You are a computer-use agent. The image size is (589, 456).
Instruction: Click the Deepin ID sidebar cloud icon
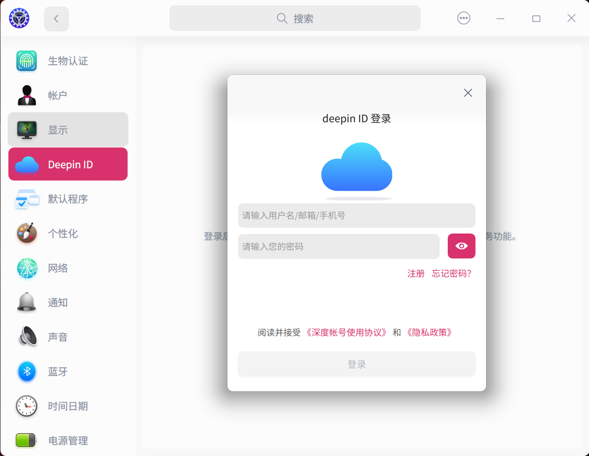pyautogui.click(x=27, y=164)
